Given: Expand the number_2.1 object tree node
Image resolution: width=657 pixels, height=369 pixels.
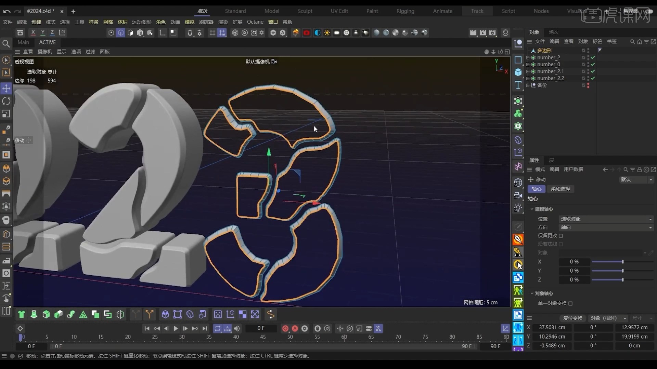Looking at the screenshot, I should (x=528, y=71).
